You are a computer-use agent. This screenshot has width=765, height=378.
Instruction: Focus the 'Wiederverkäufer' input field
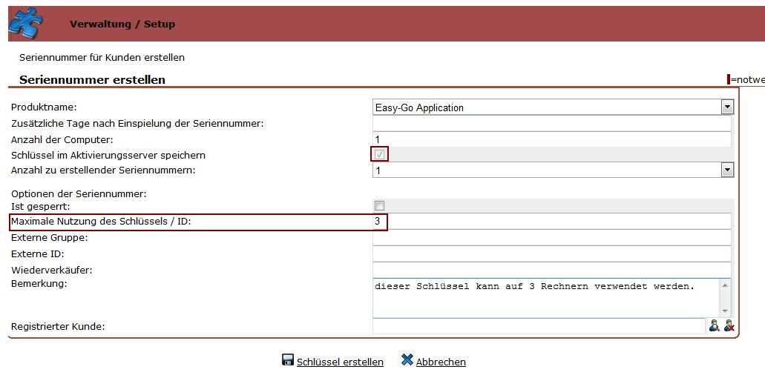(x=551, y=269)
